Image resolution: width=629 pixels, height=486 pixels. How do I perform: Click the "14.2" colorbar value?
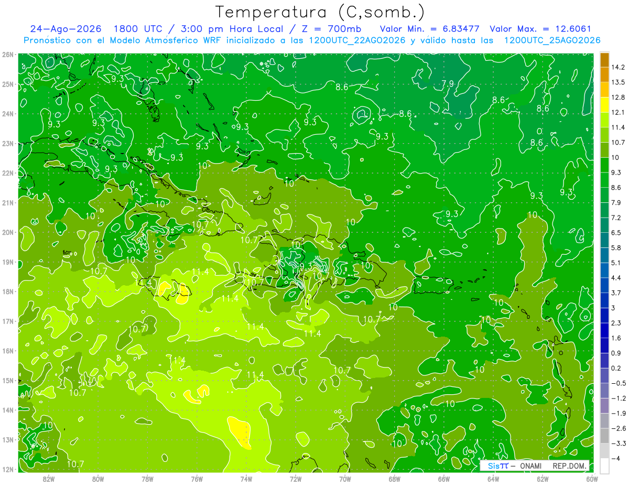619,67
